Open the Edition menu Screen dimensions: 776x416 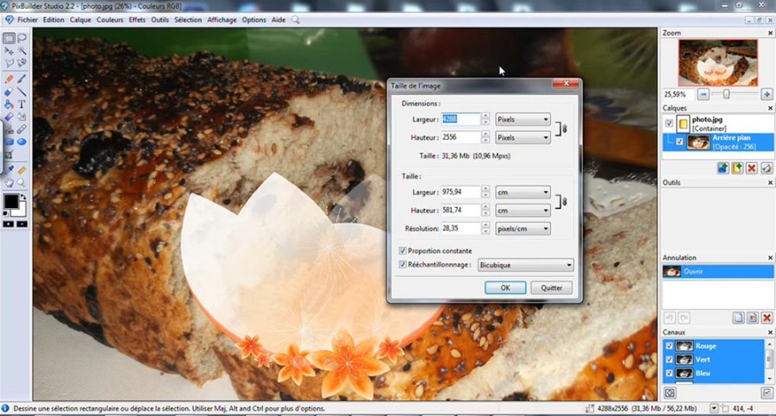click(x=53, y=20)
